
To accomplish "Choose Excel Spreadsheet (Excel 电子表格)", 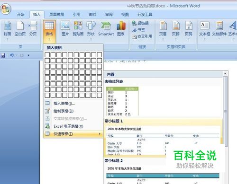I will click(x=73, y=126).
